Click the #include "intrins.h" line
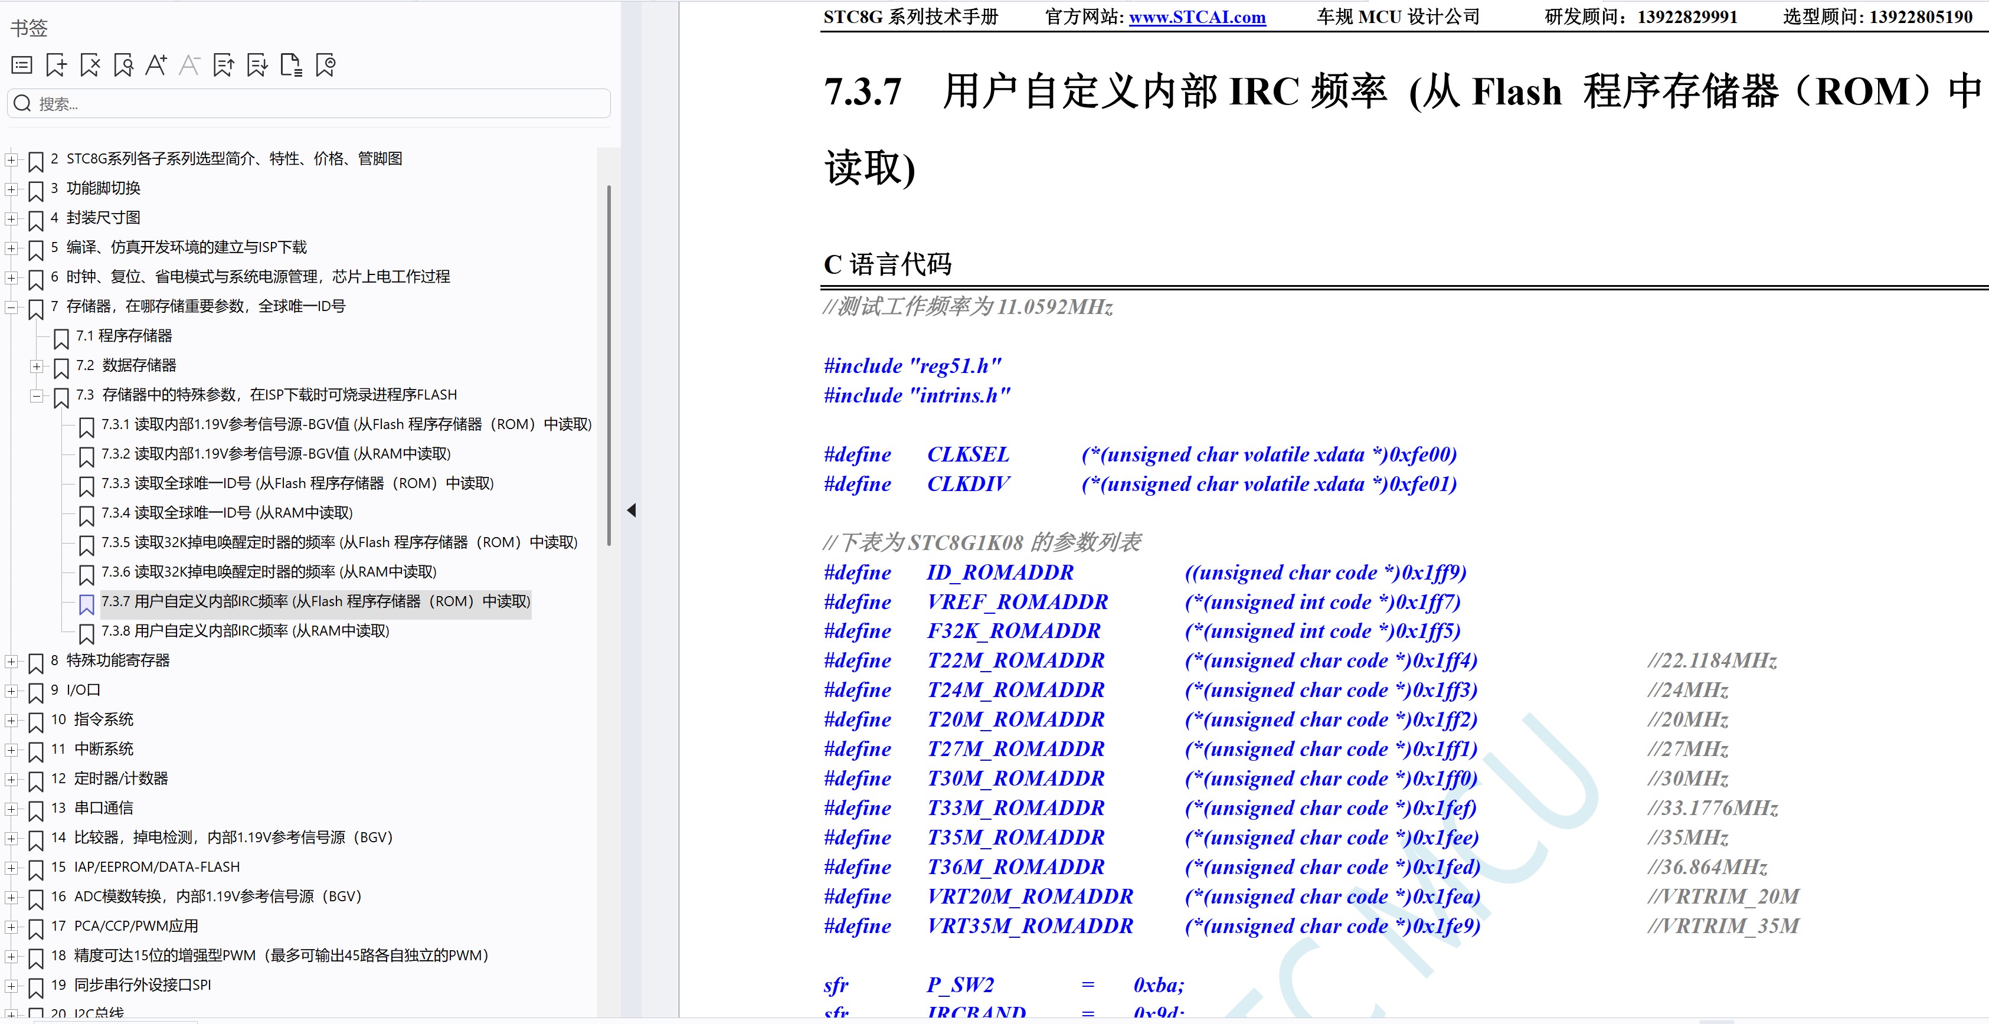Image resolution: width=1989 pixels, height=1024 pixels. tap(917, 395)
